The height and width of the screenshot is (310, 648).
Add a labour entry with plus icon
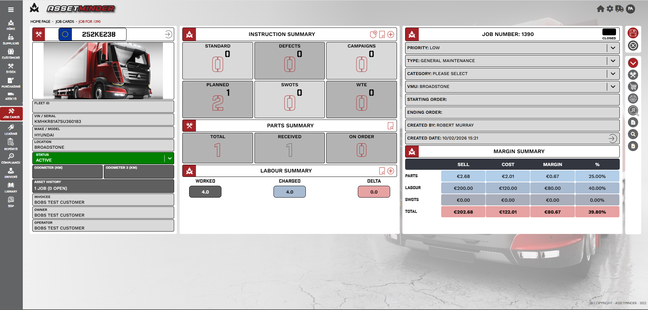pyautogui.click(x=391, y=171)
